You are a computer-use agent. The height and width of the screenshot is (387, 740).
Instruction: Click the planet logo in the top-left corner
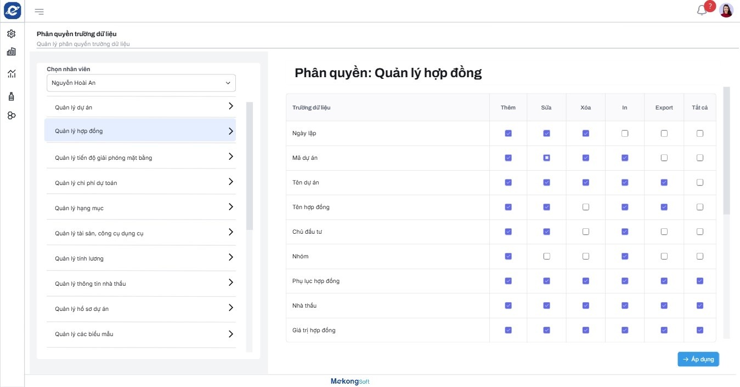(x=12, y=10)
